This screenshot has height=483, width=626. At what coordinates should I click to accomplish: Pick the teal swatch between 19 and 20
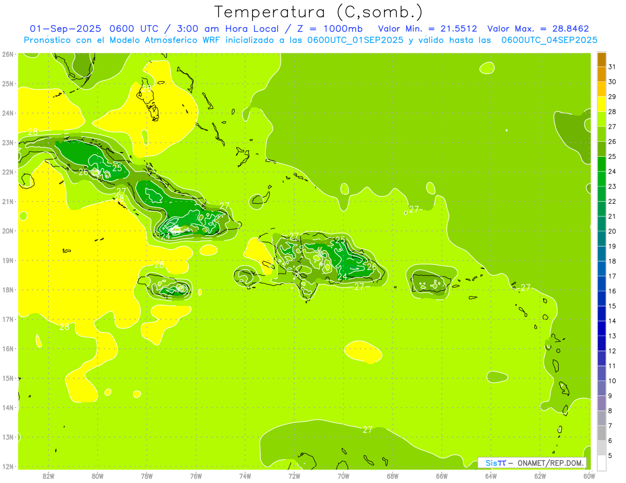click(x=601, y=239)
